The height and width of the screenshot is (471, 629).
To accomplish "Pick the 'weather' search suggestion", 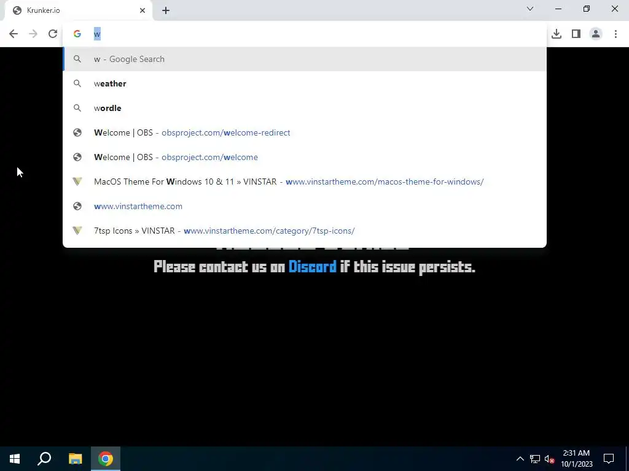I will tap(305, 83).
